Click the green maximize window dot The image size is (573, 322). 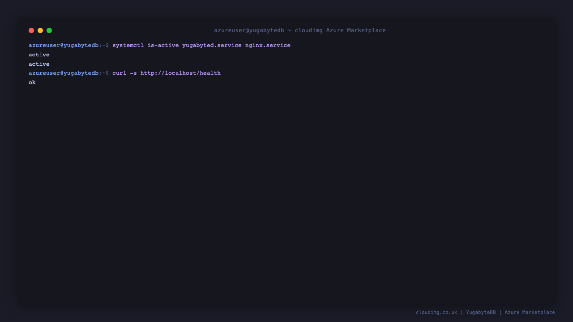click(x=49, y=30)
